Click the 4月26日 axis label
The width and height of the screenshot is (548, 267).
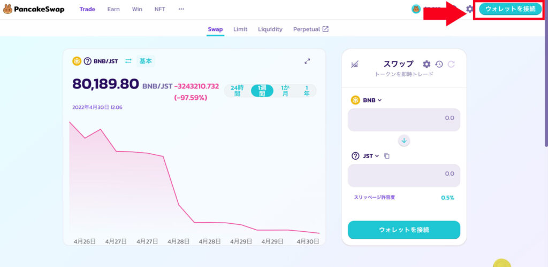[x=85, y=241]
